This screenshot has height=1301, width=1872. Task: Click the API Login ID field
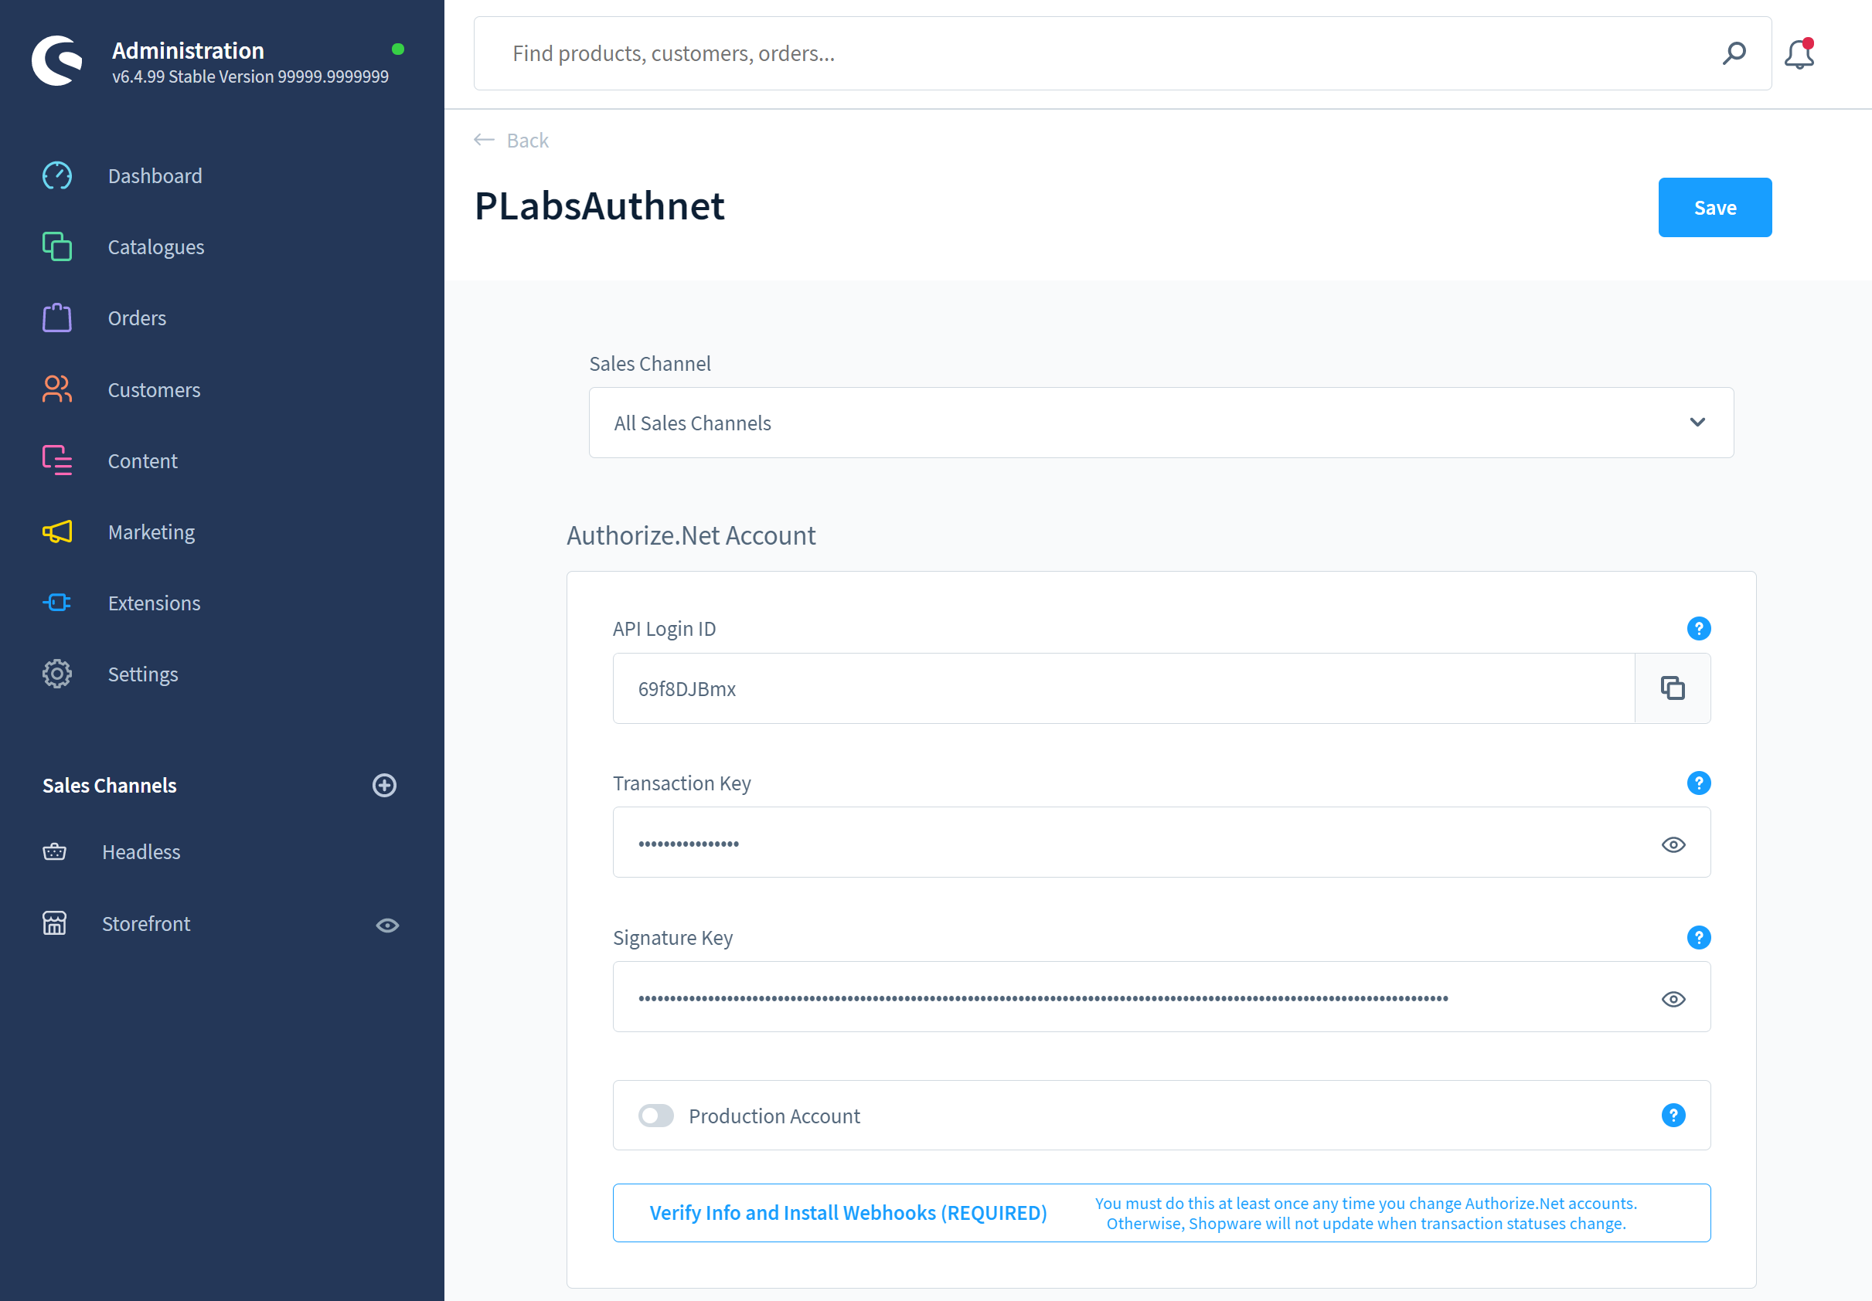[1124, 689]
